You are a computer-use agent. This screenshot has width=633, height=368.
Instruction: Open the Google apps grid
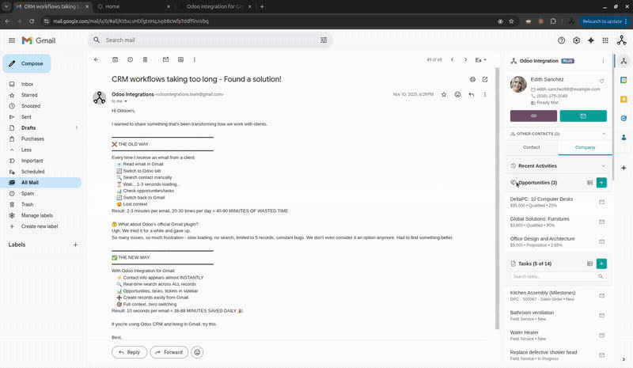[x=605, y=40]
